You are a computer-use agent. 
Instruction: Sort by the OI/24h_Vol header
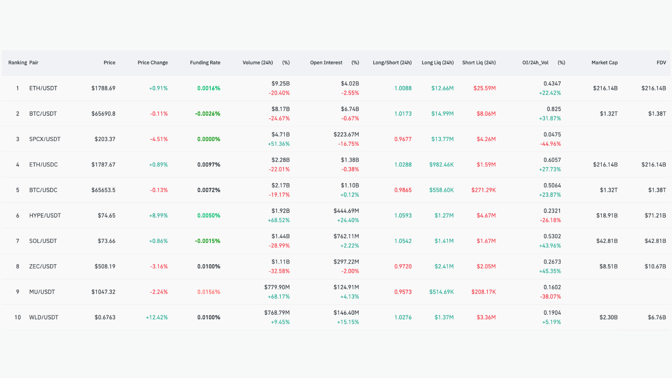(x=535, y=63)
